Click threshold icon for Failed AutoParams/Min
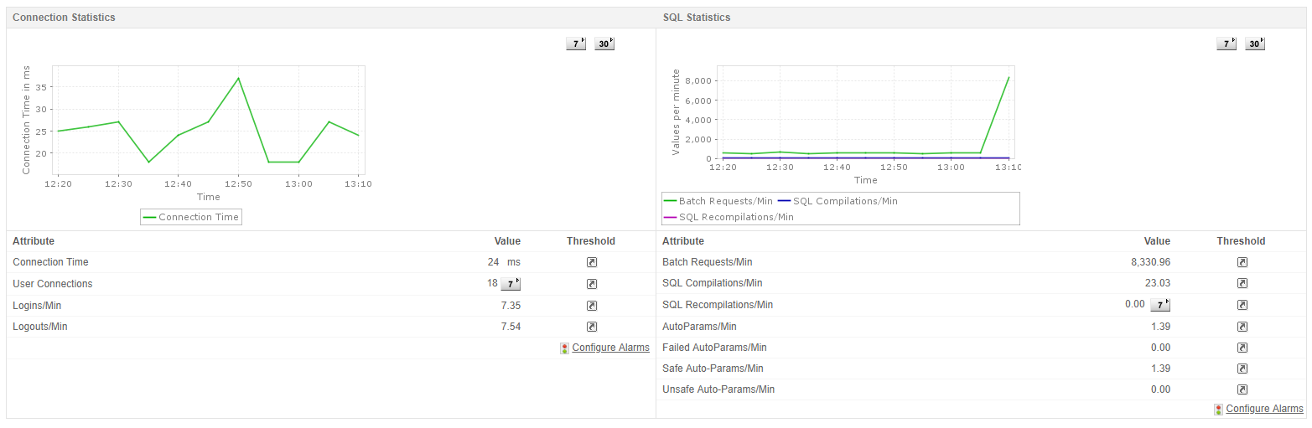The width and height of the screenshot is (1312, 428). [x=1242, y=348]
